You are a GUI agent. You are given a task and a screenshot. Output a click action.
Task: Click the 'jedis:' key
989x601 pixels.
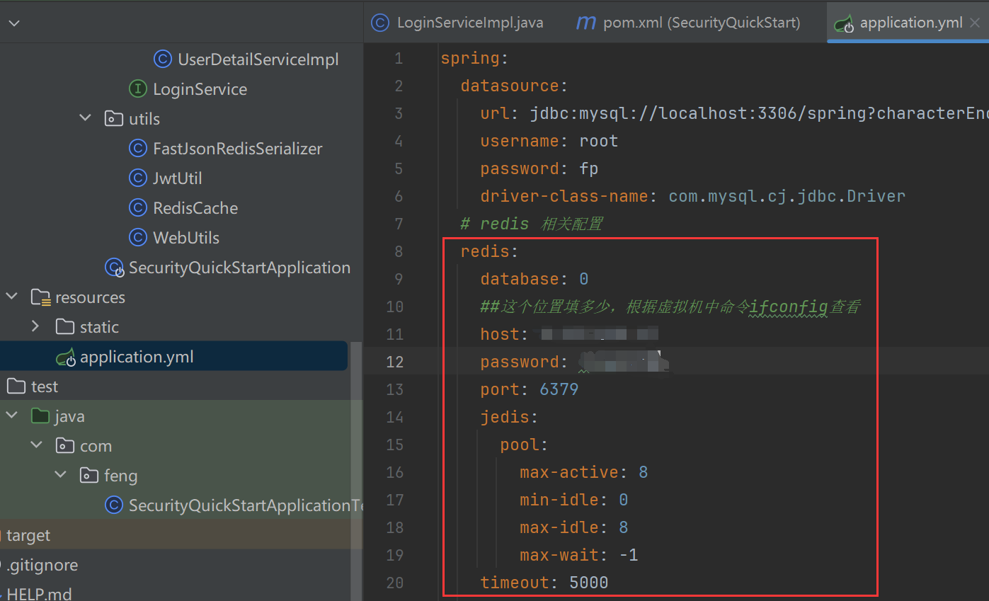(509, 417)
